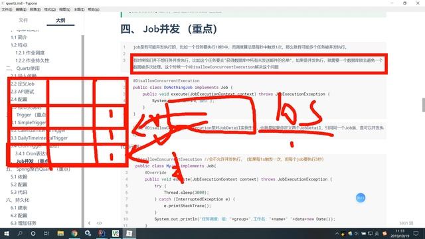Select outline heading 五、Spring整合Quartz

click(39, 169)
